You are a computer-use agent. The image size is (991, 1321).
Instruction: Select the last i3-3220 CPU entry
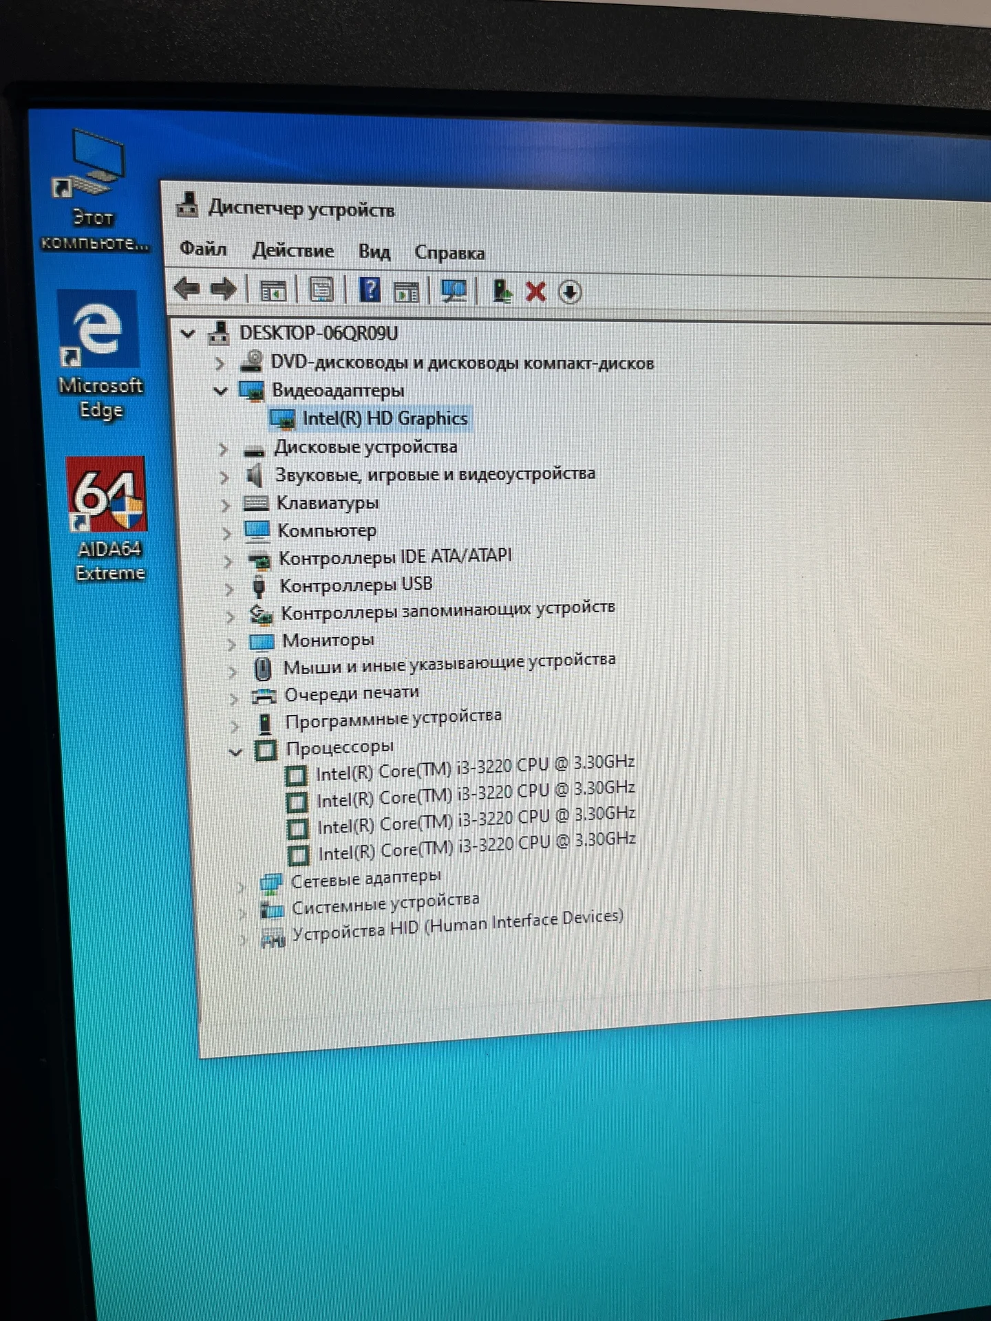click(x=476, y=846)
